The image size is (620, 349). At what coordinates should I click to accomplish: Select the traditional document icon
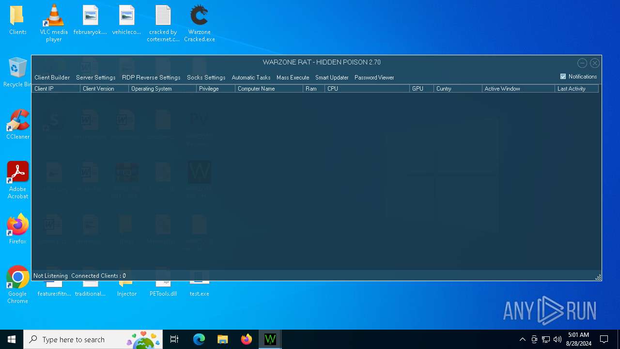[90, 289]
